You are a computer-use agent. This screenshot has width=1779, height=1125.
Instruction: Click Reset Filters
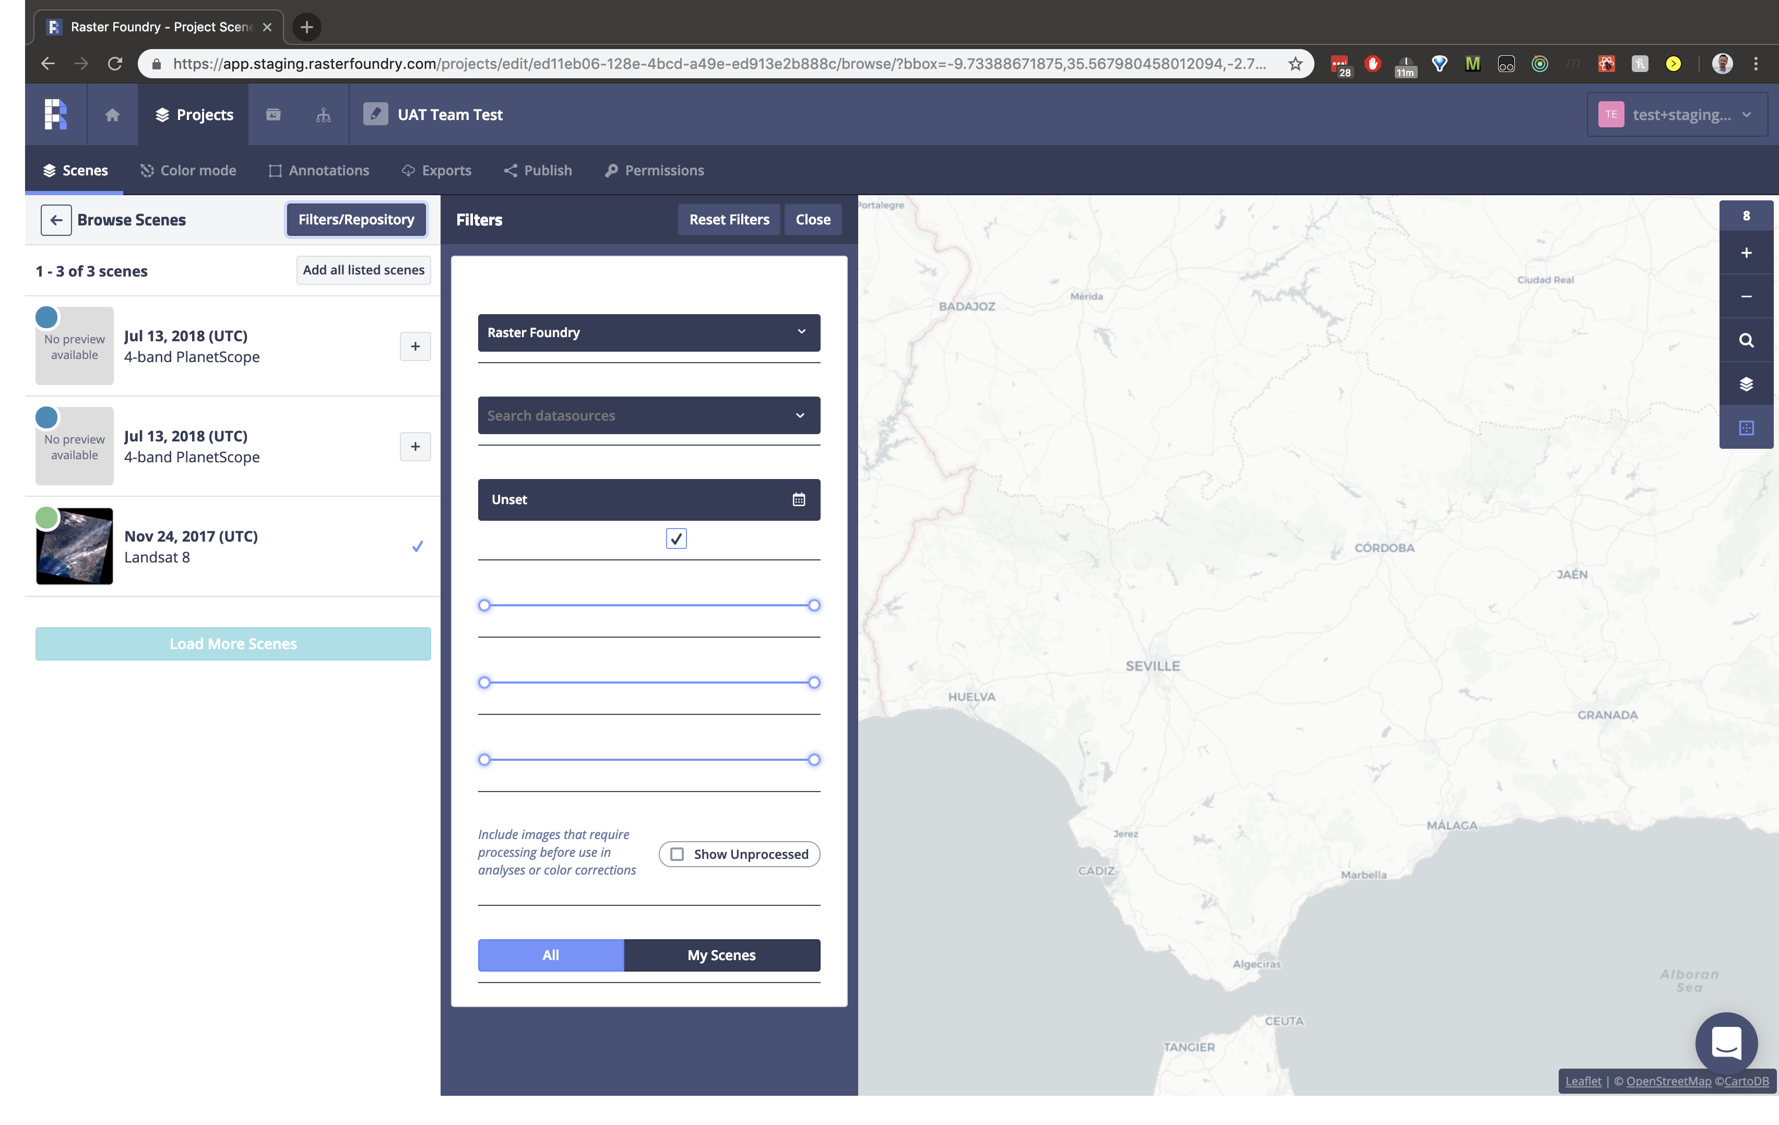[729, 219]
